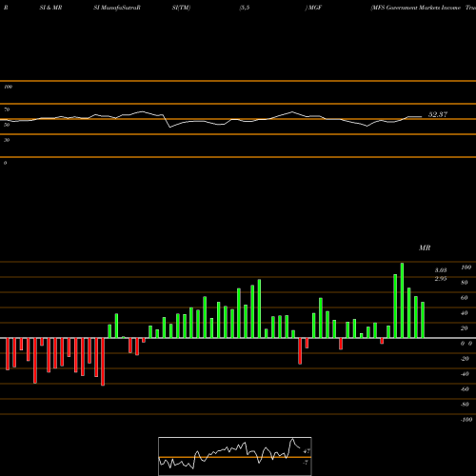Click the RSI value label 52.37
Screen dimensions: 476x476
pyautogui.click(x=438, y=114)
